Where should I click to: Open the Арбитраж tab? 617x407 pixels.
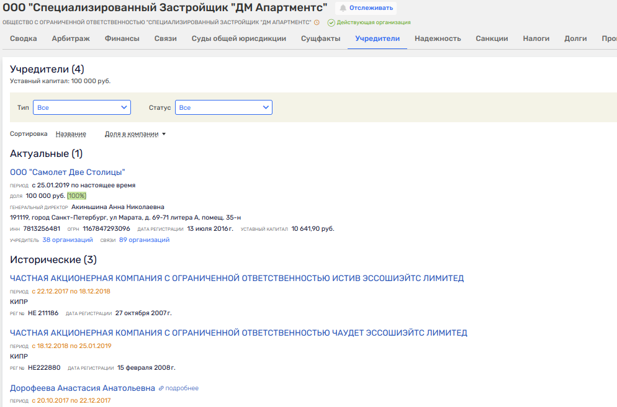point(71,38)
